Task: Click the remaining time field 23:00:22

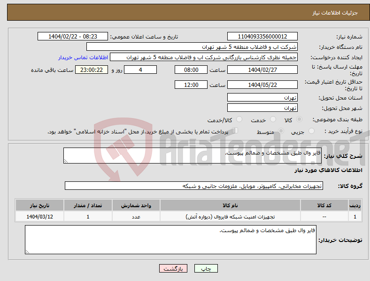Action: 92,70
